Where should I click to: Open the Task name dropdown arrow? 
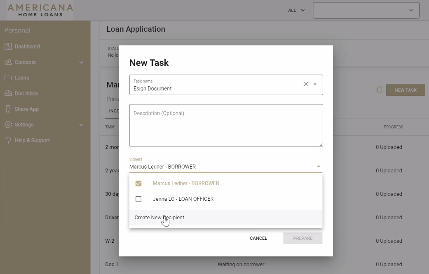[x=315, y=84]
